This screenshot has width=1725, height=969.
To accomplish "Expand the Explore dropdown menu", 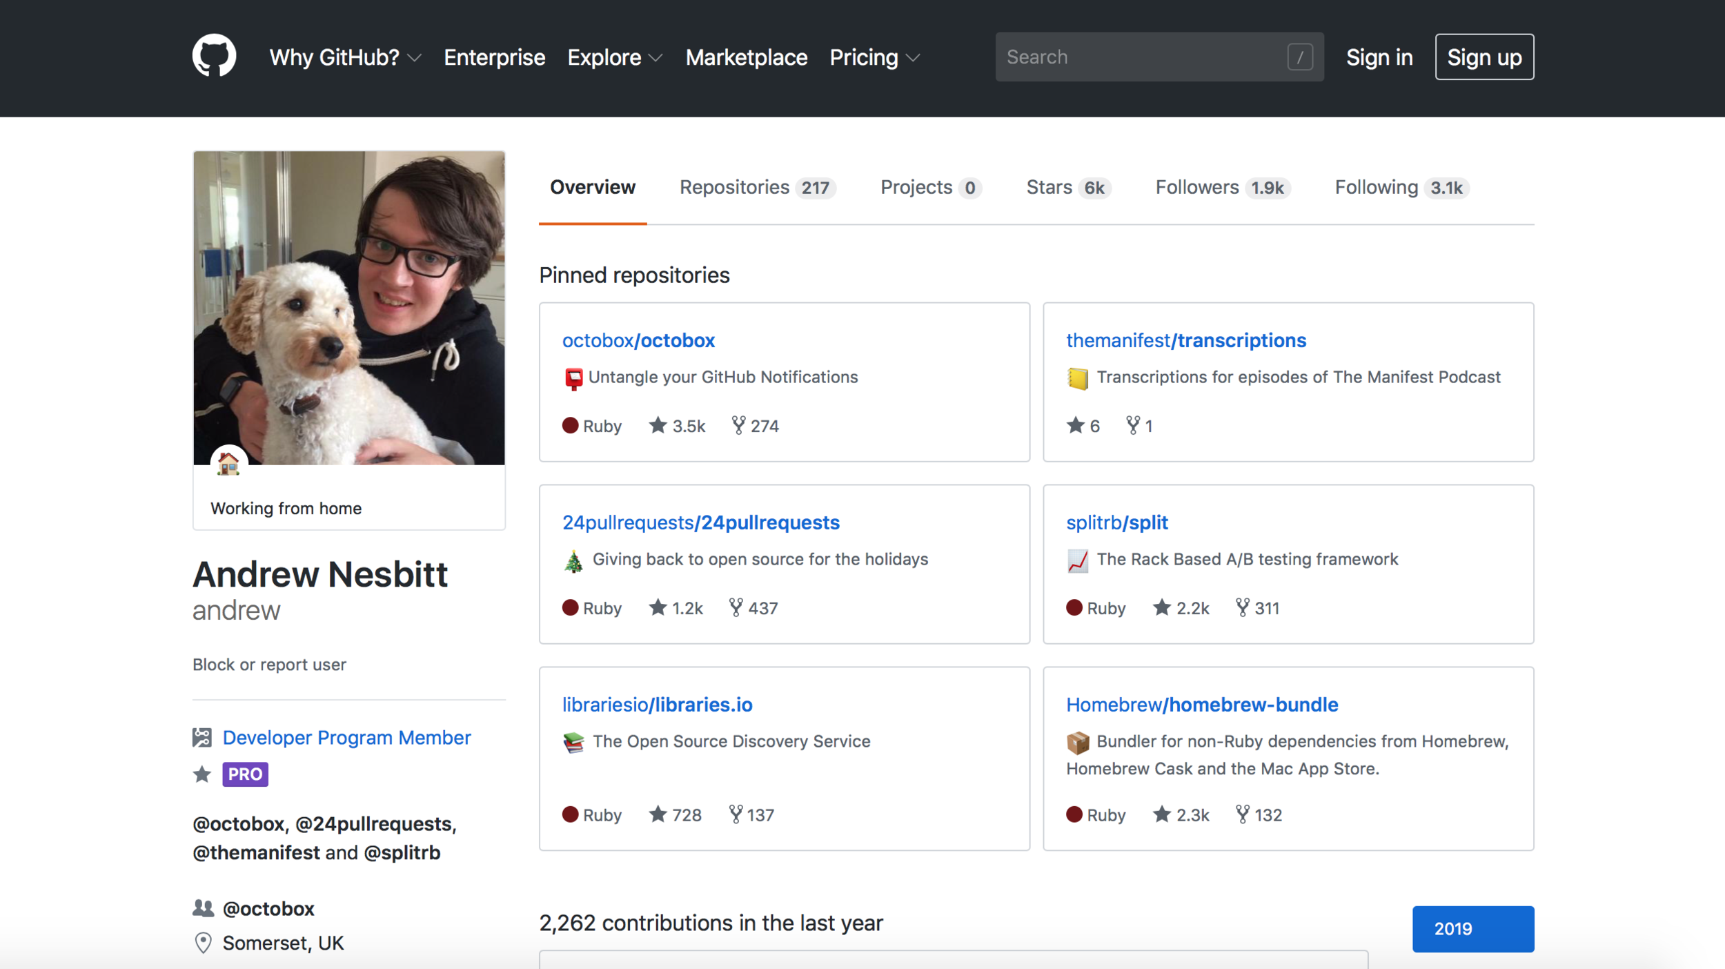I will click(615, 57).
